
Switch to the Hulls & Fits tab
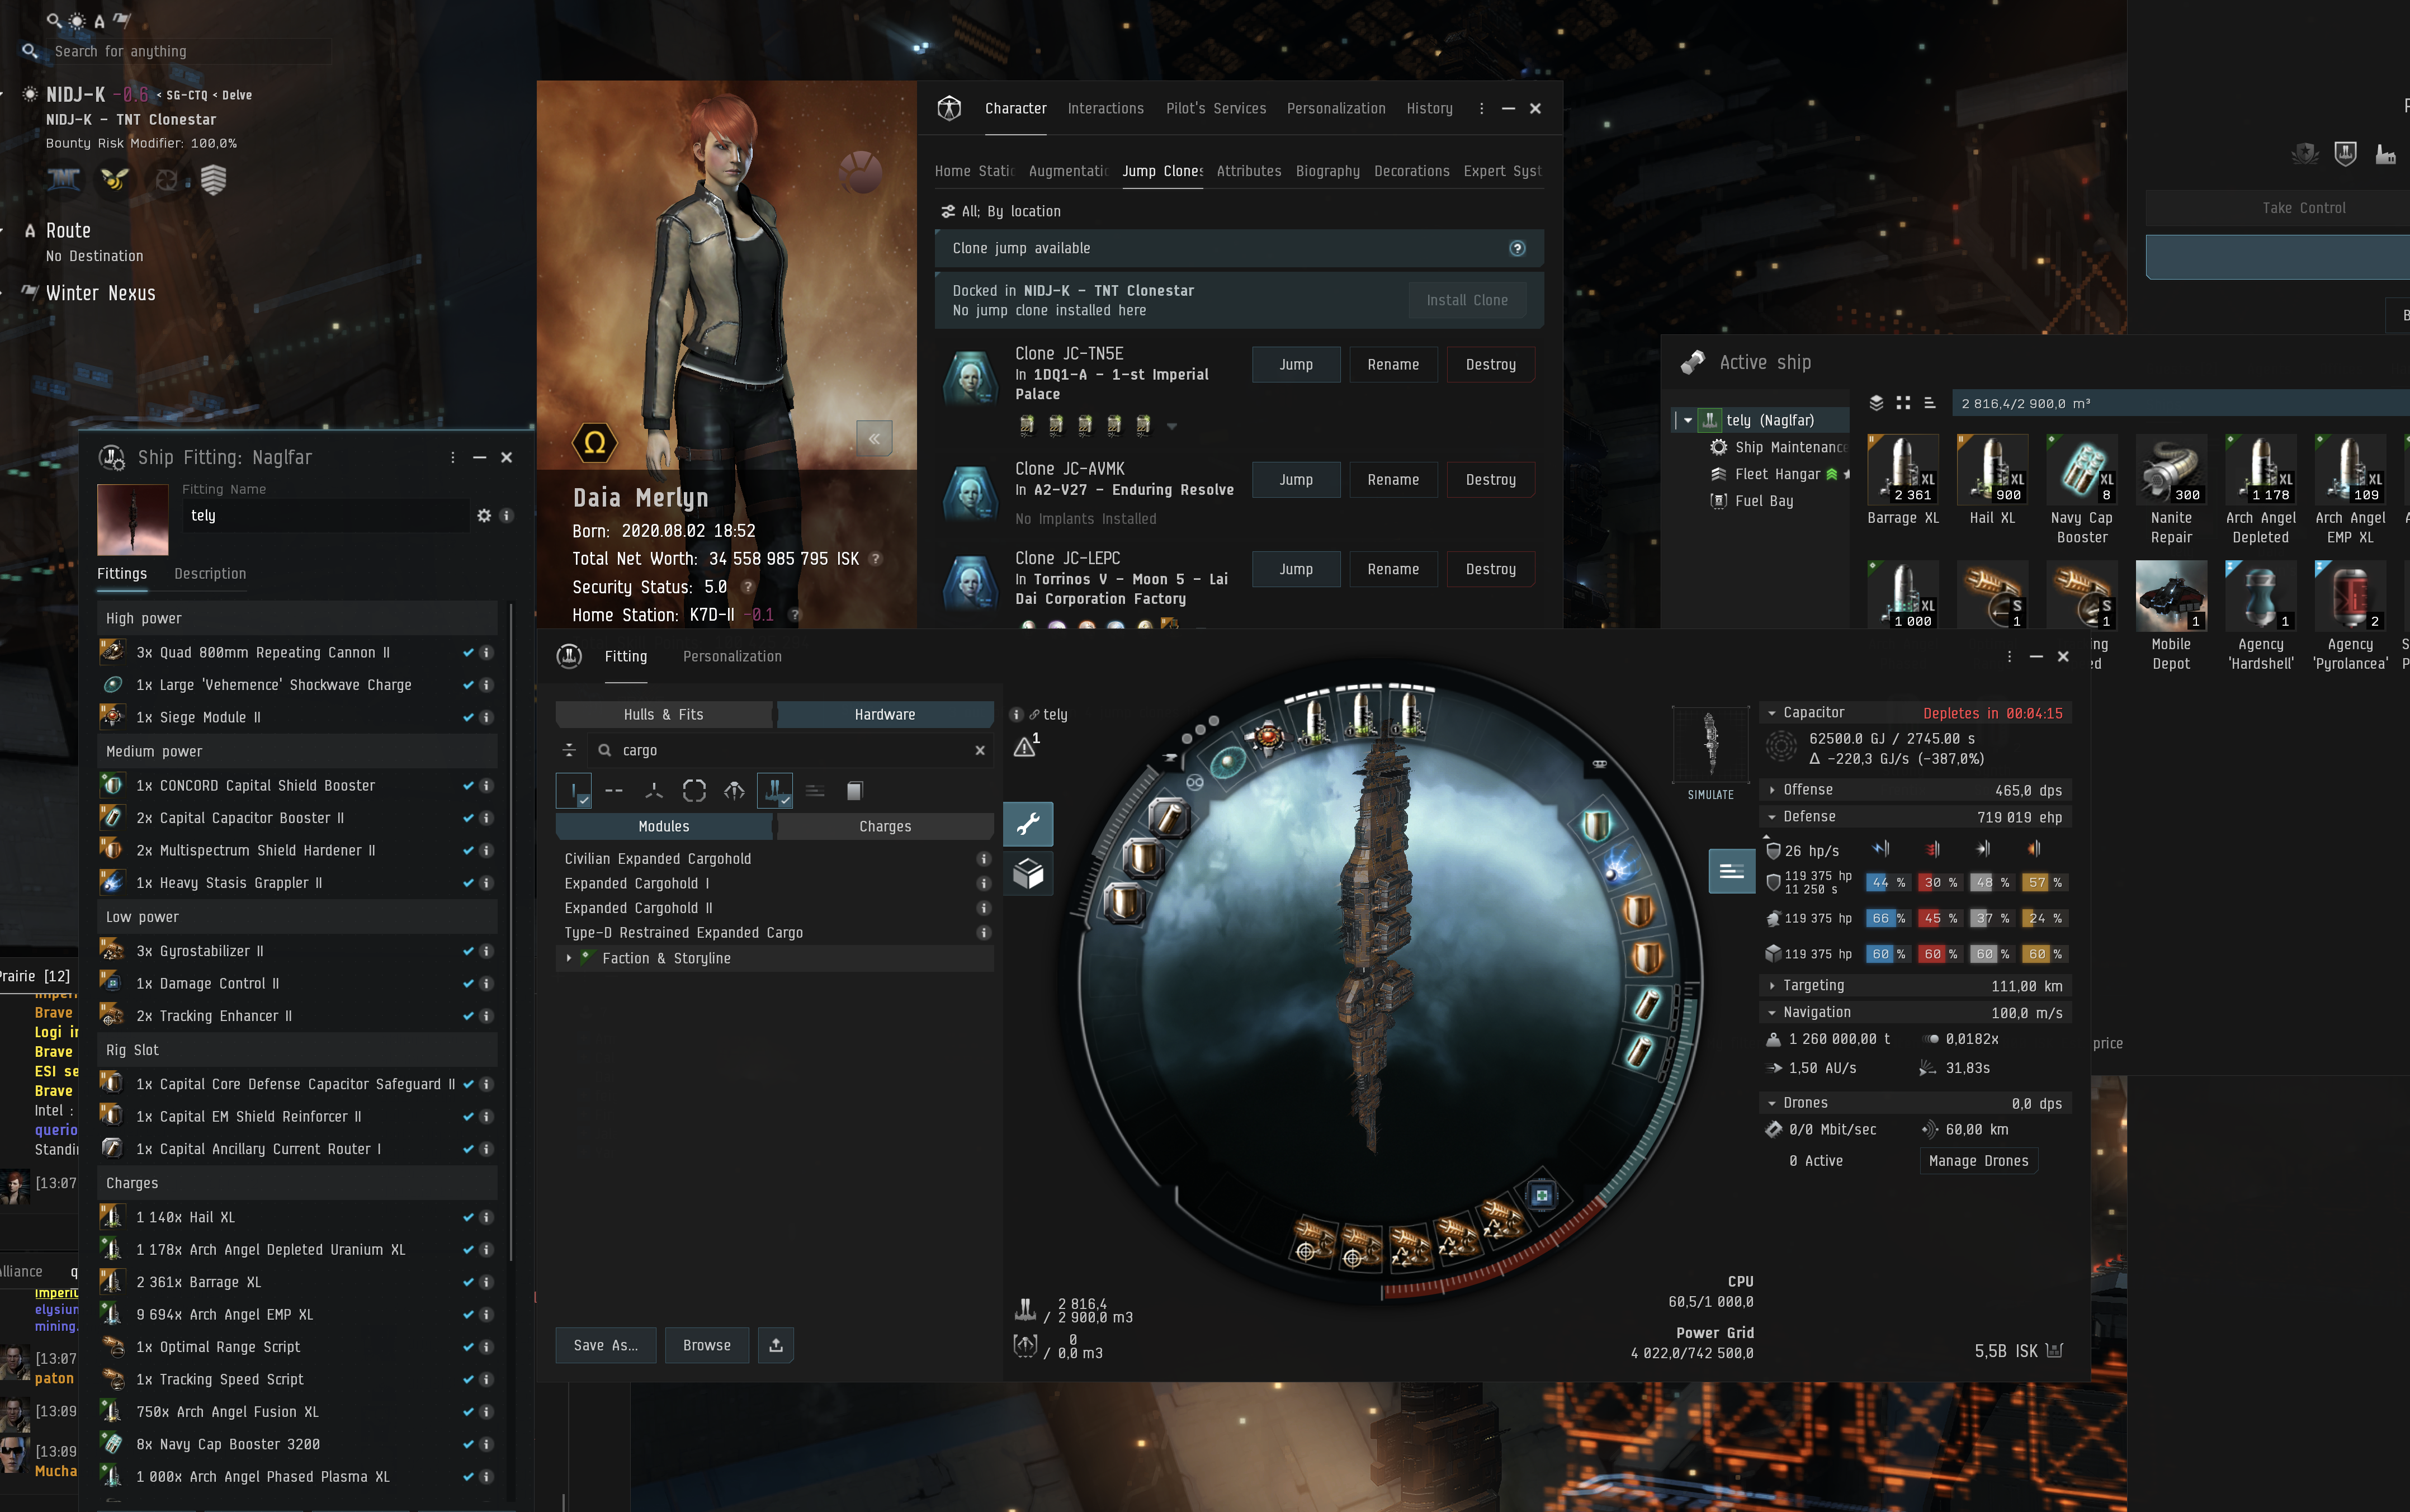point(664,714)
